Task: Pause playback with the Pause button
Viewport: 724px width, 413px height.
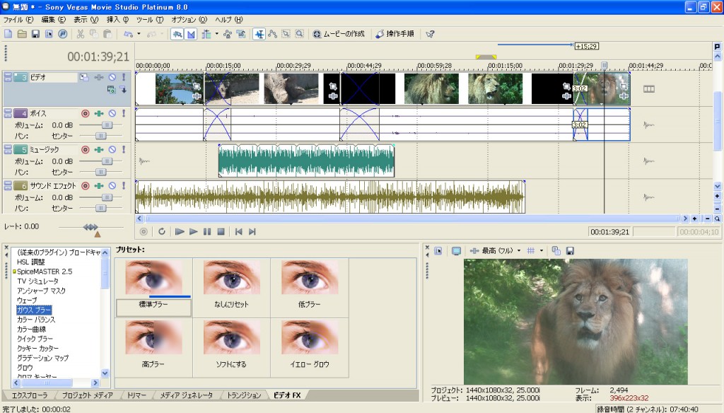Action: [x=207, y=231]
